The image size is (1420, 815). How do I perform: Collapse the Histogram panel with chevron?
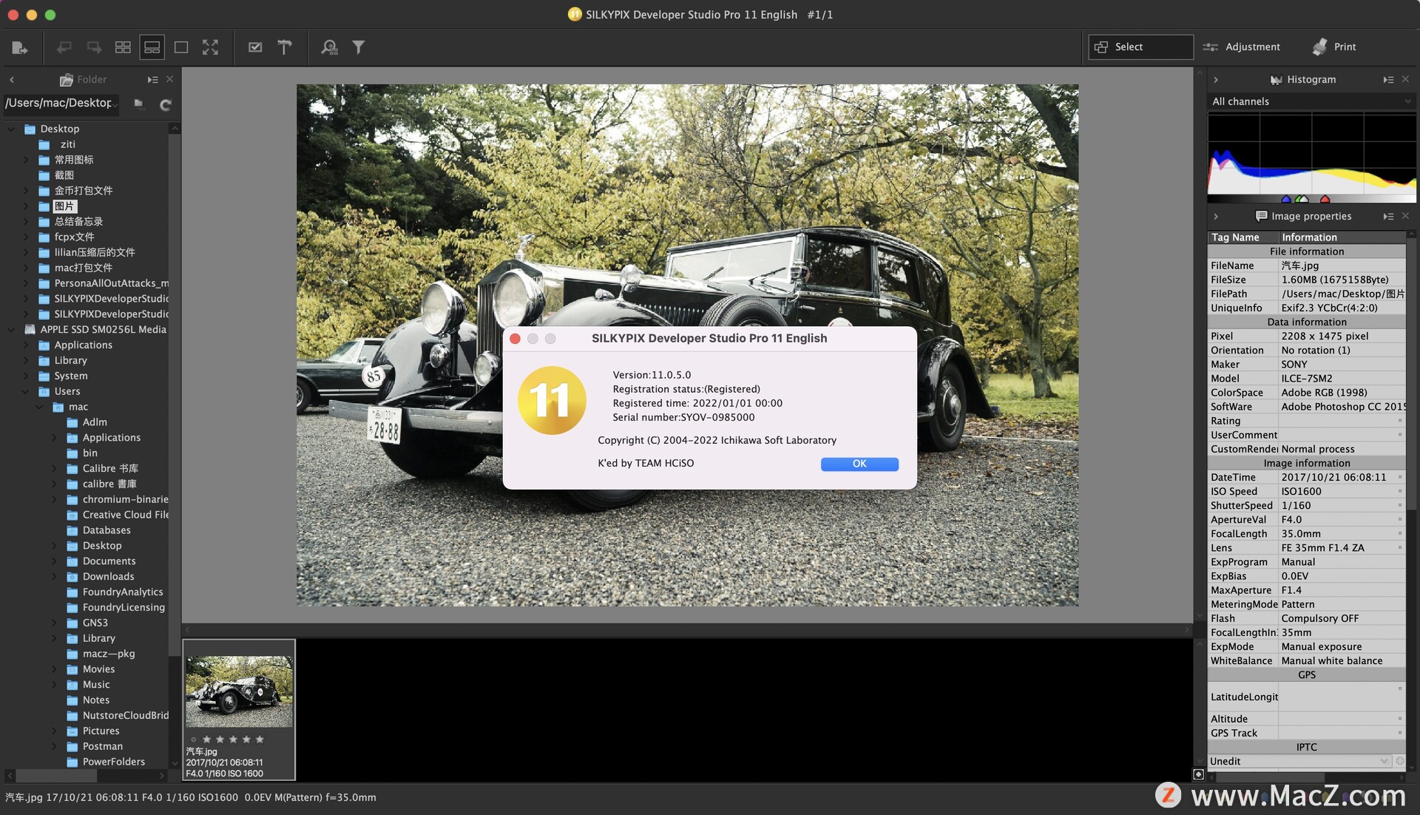point(1216,79)
